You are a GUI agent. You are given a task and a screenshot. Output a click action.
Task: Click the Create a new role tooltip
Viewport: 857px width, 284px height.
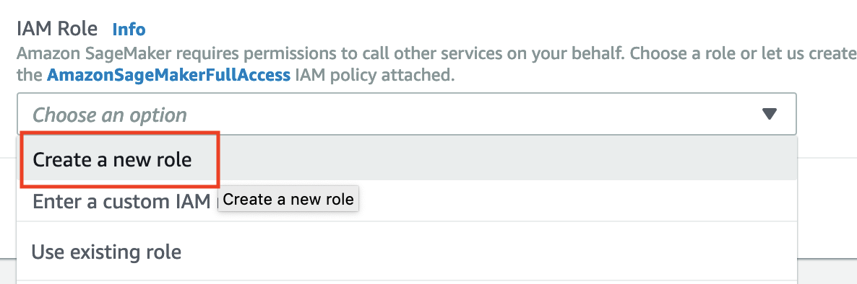(x=288, y=200)
